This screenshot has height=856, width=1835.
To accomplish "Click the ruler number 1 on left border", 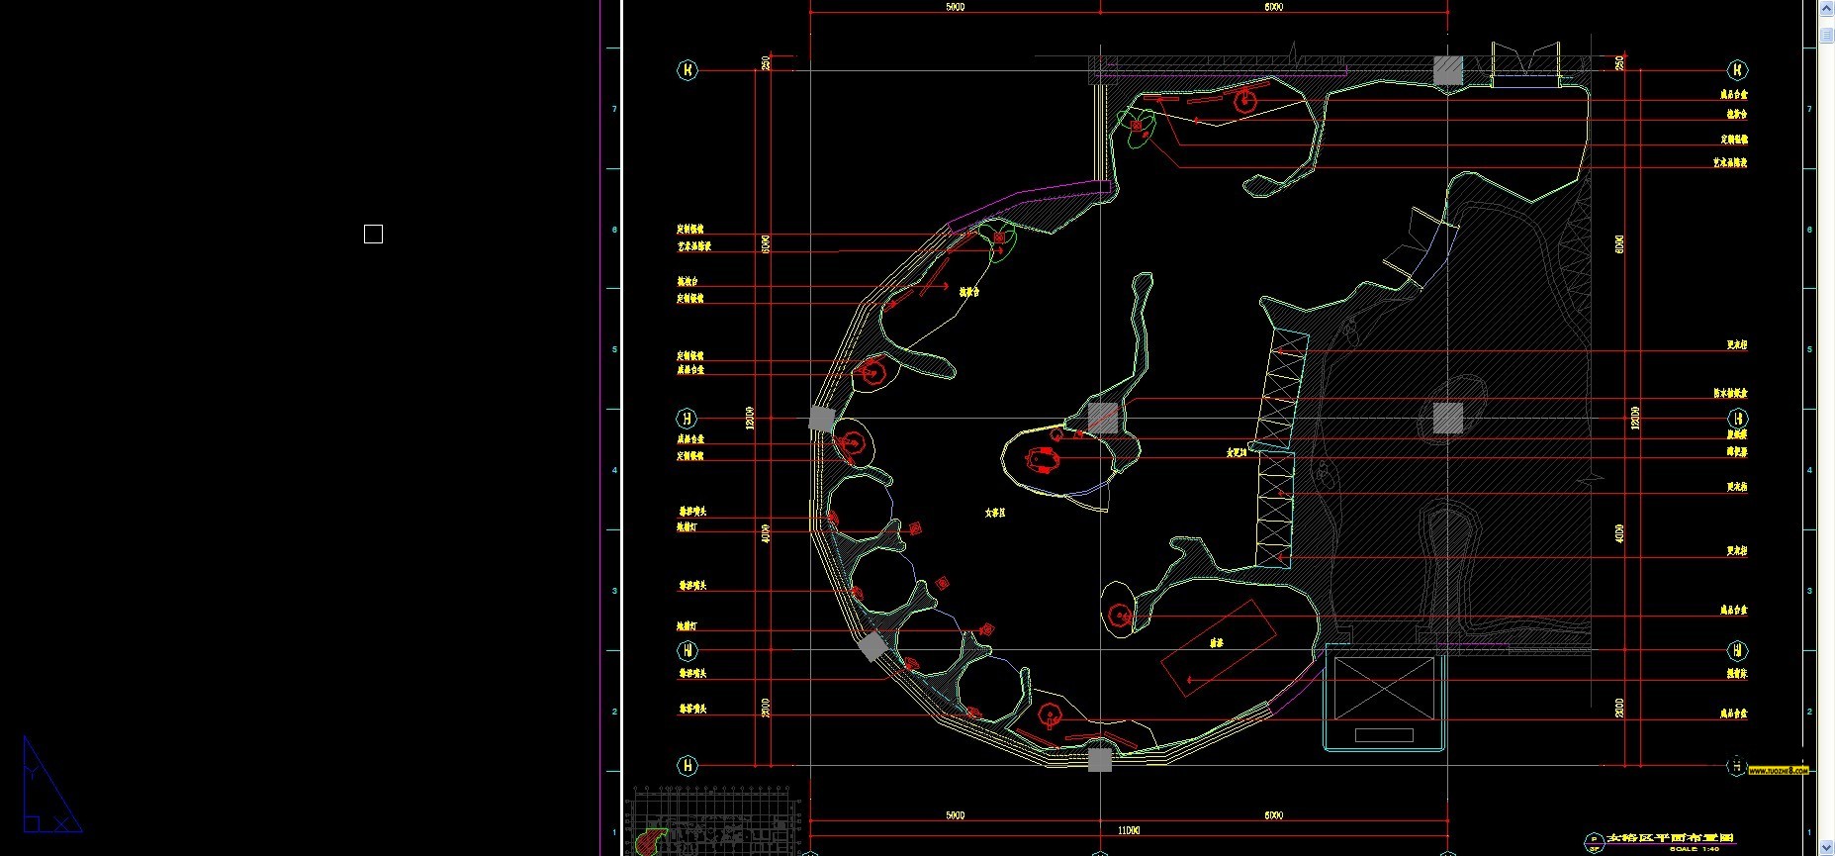I will [x=614, y=832].
